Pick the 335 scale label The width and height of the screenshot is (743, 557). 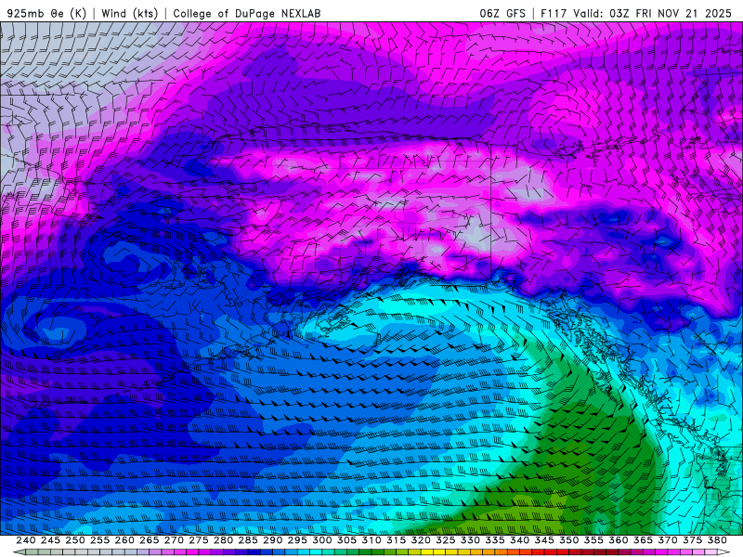[495, 540]
